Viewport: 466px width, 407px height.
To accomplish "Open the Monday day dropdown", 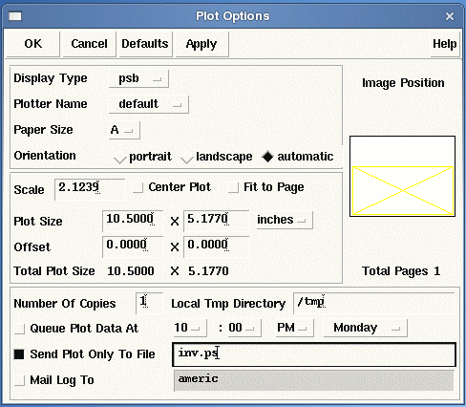I will click(x=366, y=328).
